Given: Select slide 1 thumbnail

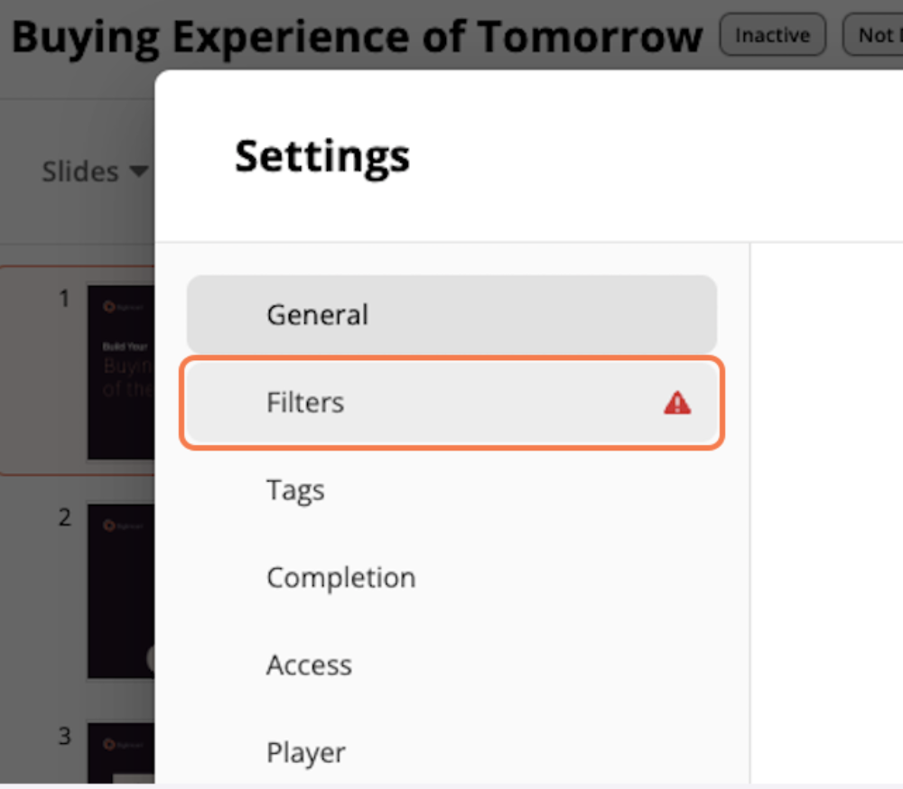Looking at the screenshot, I should coord(121,372).
